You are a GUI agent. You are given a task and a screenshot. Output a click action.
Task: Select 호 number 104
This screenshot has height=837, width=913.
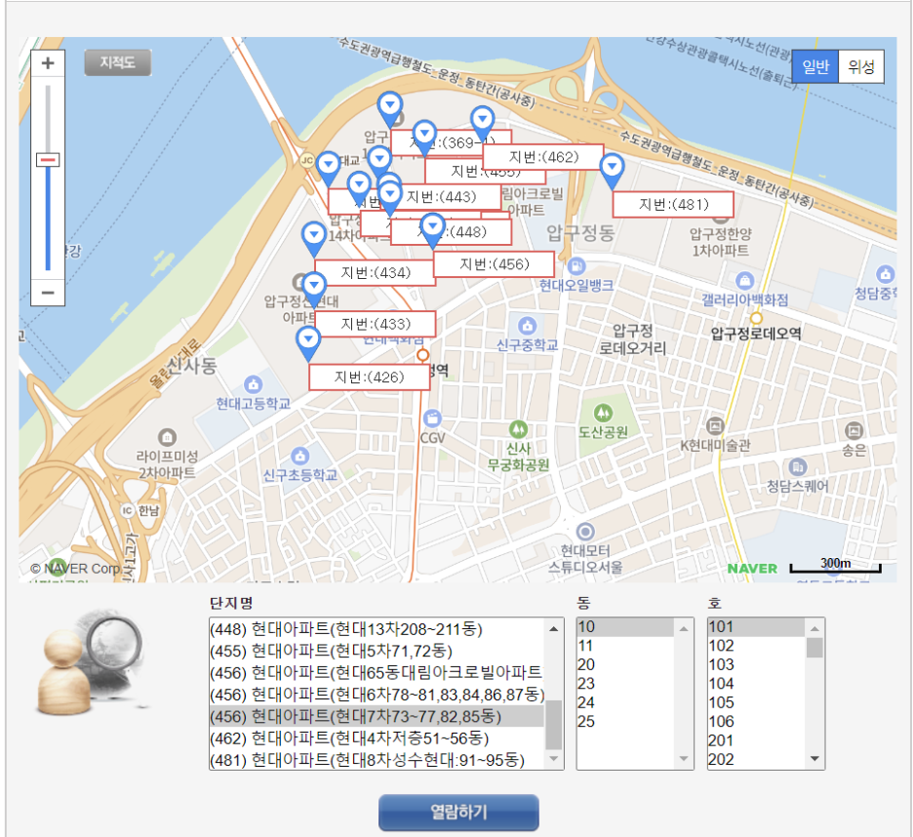(x=756, y=683)
